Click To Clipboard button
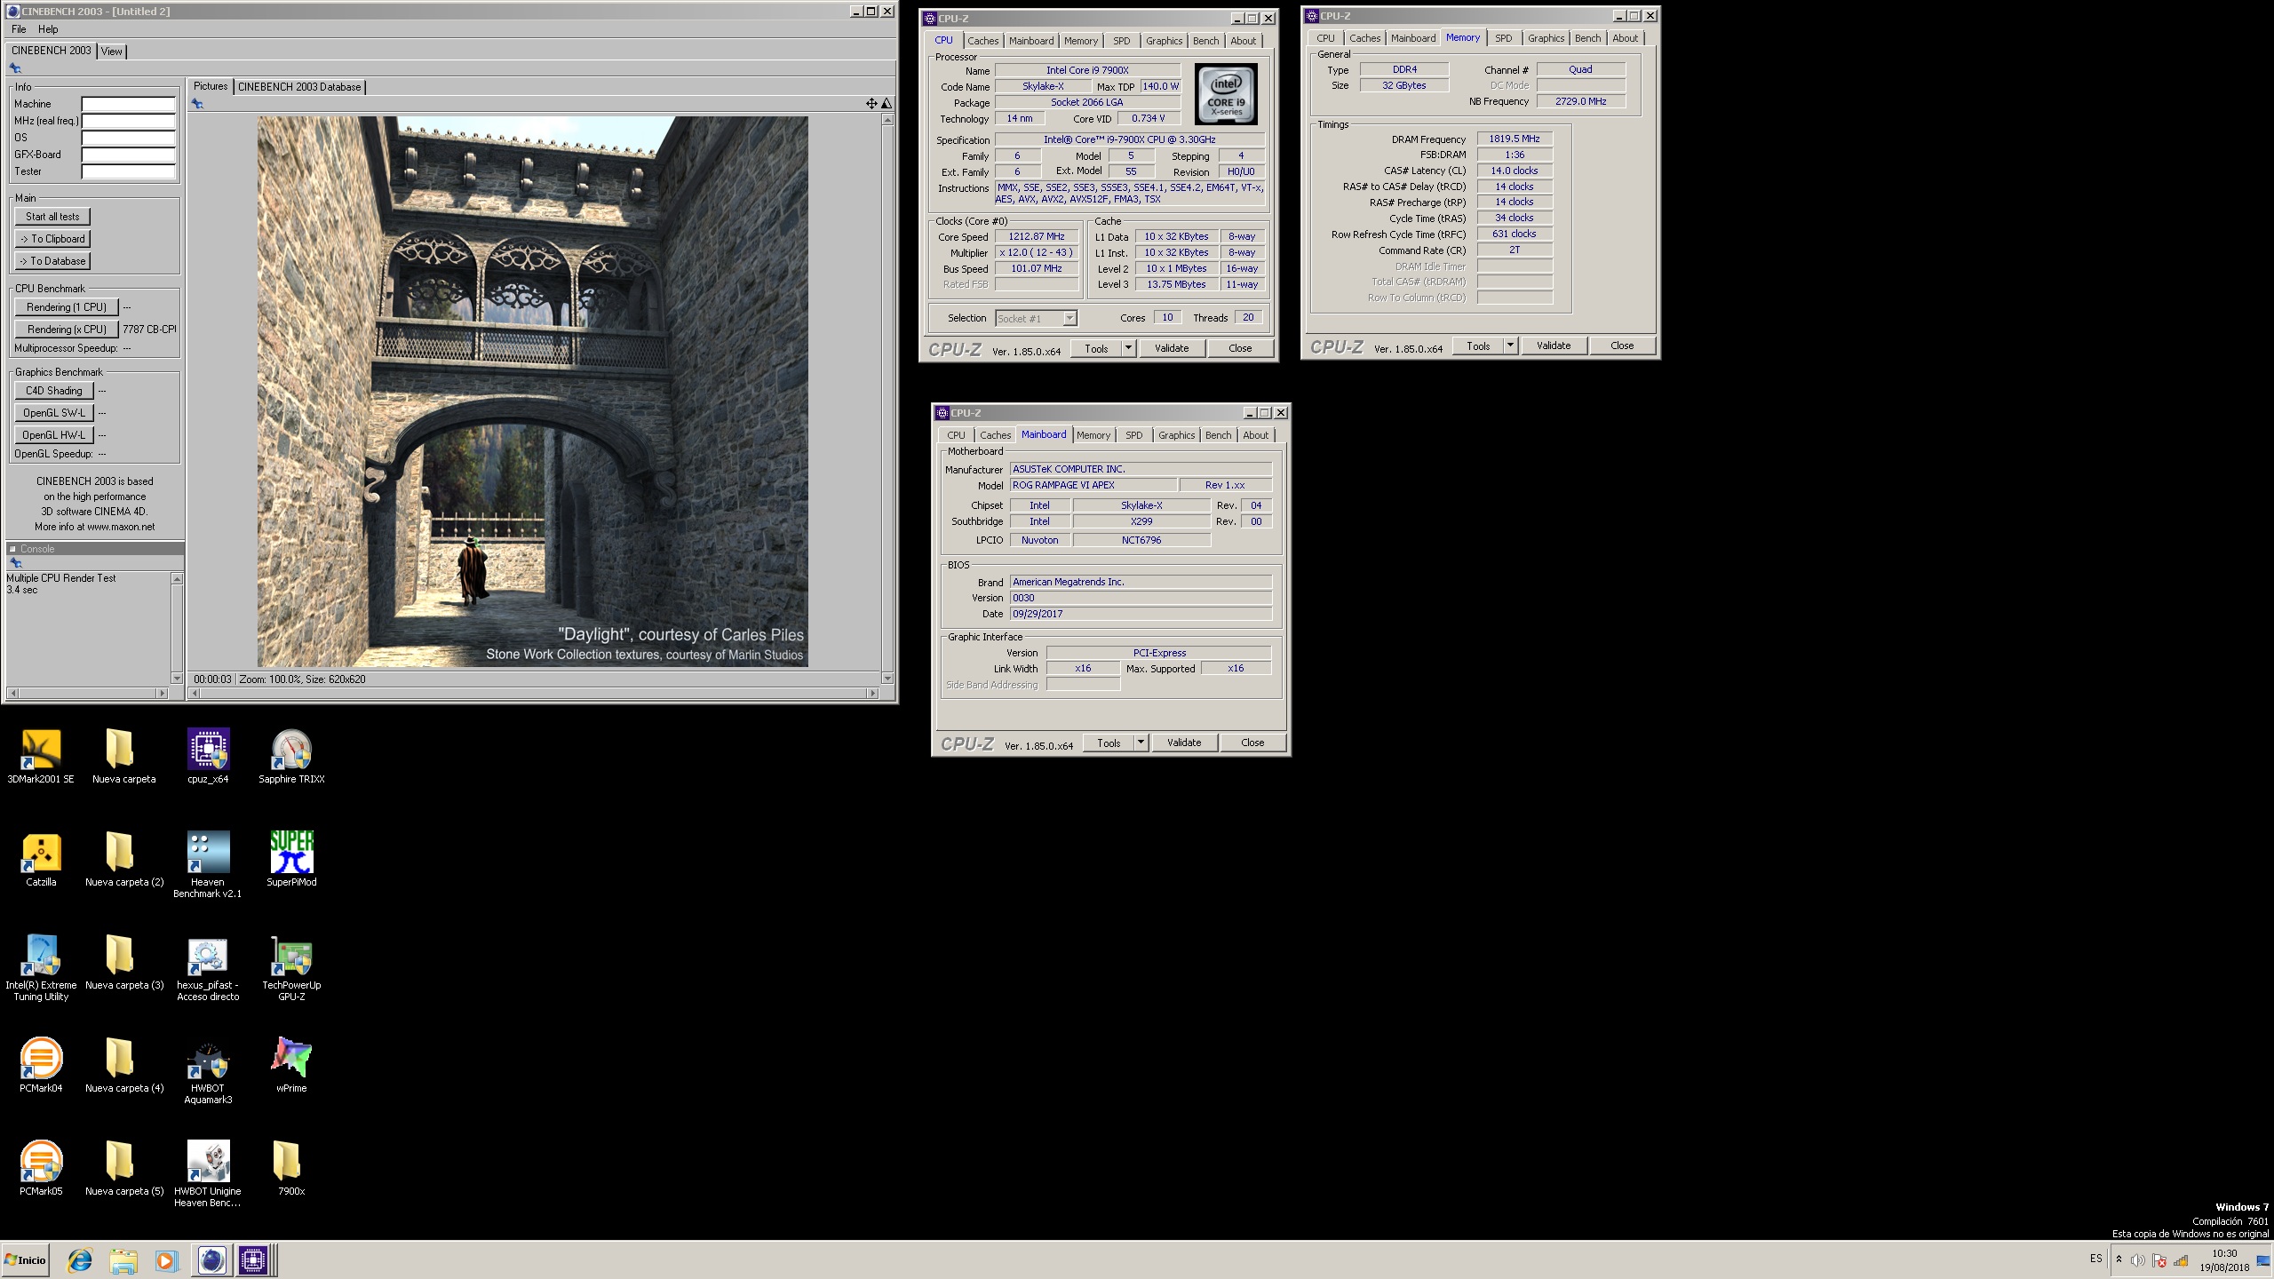 [52, 239]
